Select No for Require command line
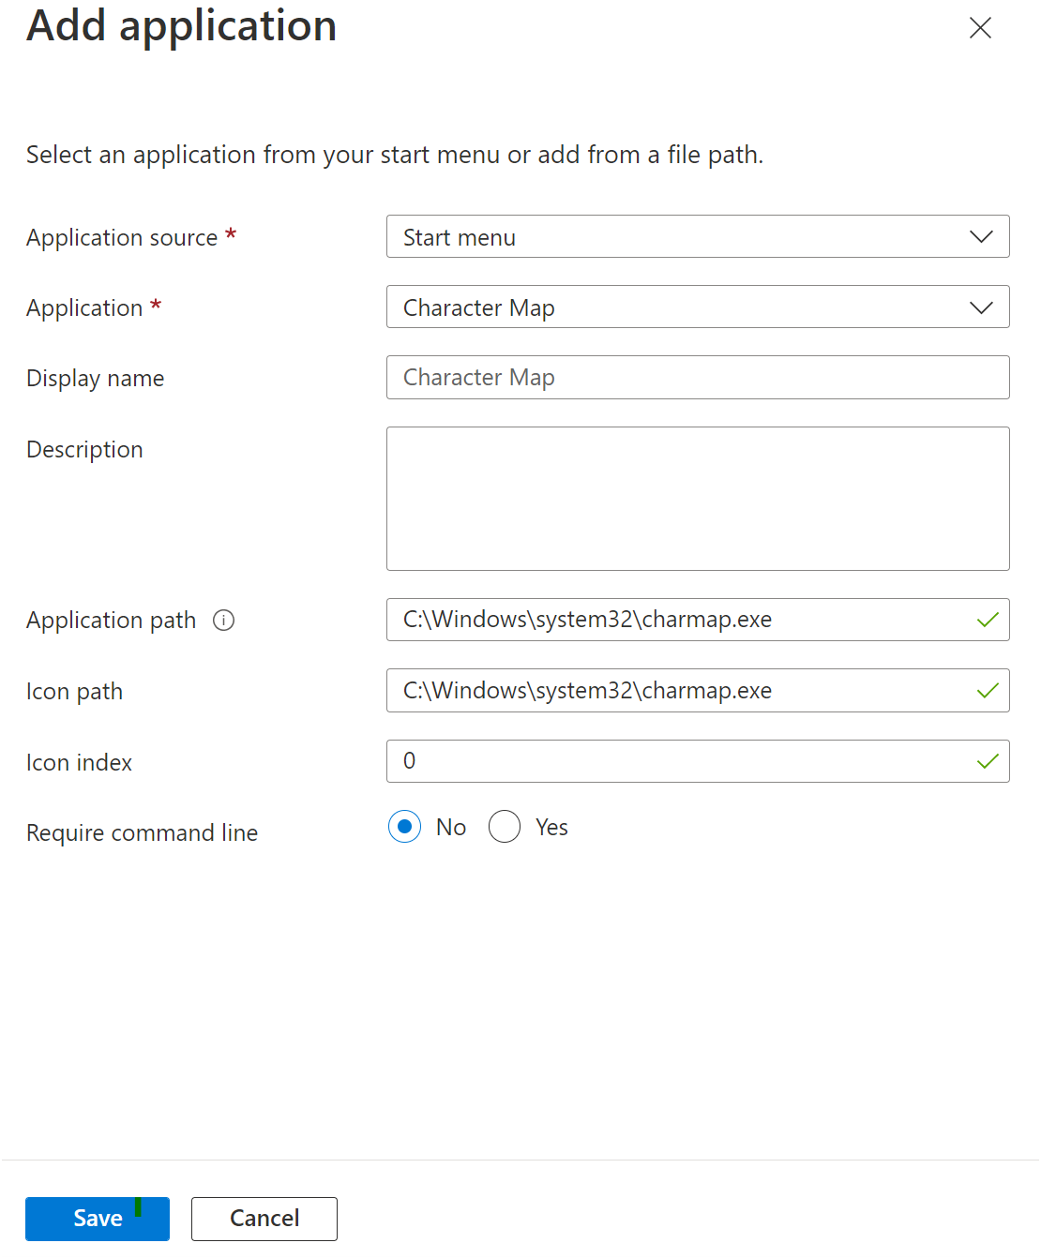This screenshot has height=1258, width=1041. click(404, 827)
